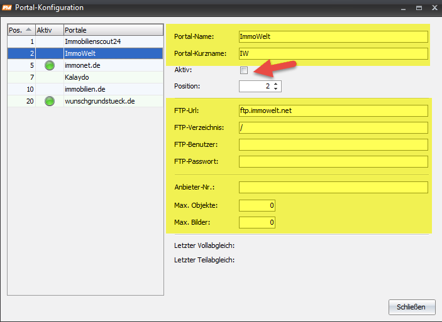This screenshot has width=442, height=322.
Task: Click the Portal-Name input field
Action: point(333,36)
